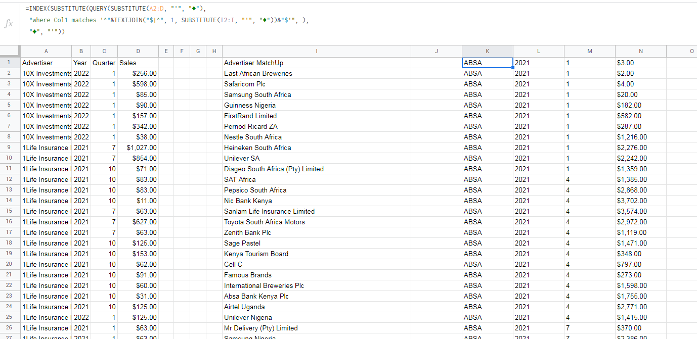
Task: Click the Quarter header cell
Action: click(x=104, y=63)
